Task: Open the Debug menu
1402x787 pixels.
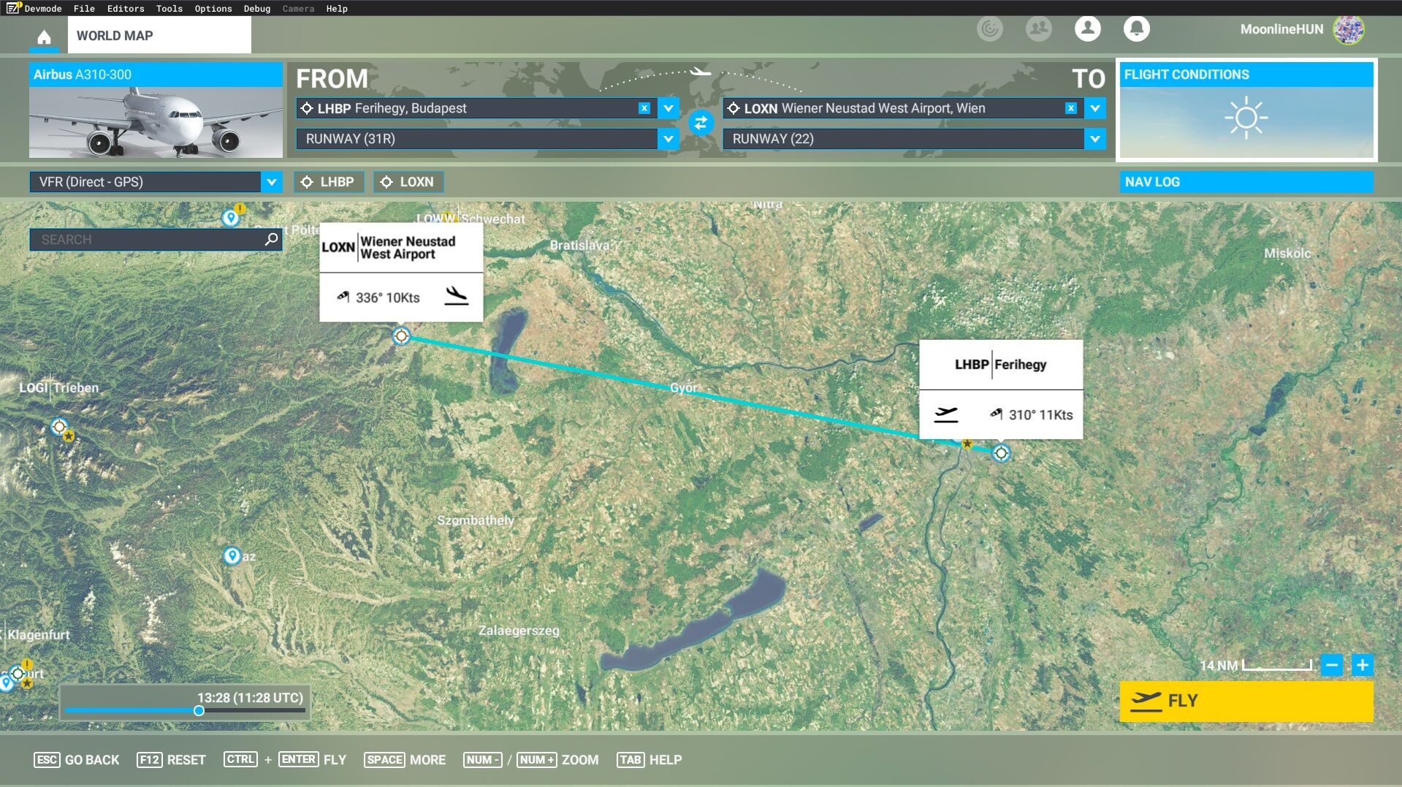Action: [256, 8]
